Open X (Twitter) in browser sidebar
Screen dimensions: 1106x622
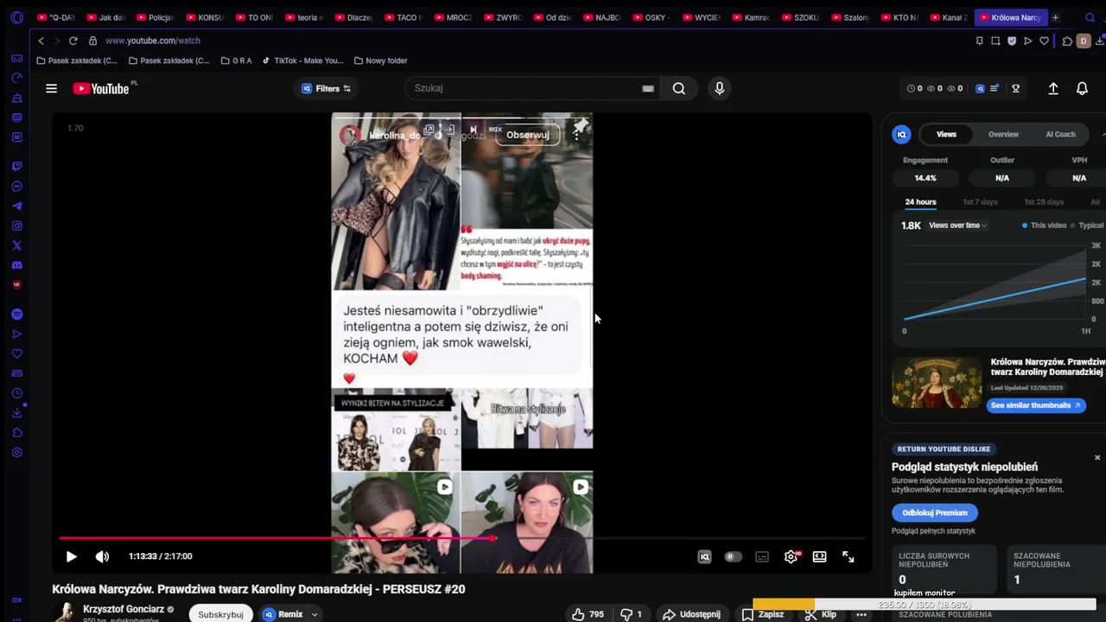coord(16,245)
